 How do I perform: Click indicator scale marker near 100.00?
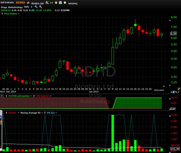170,99
